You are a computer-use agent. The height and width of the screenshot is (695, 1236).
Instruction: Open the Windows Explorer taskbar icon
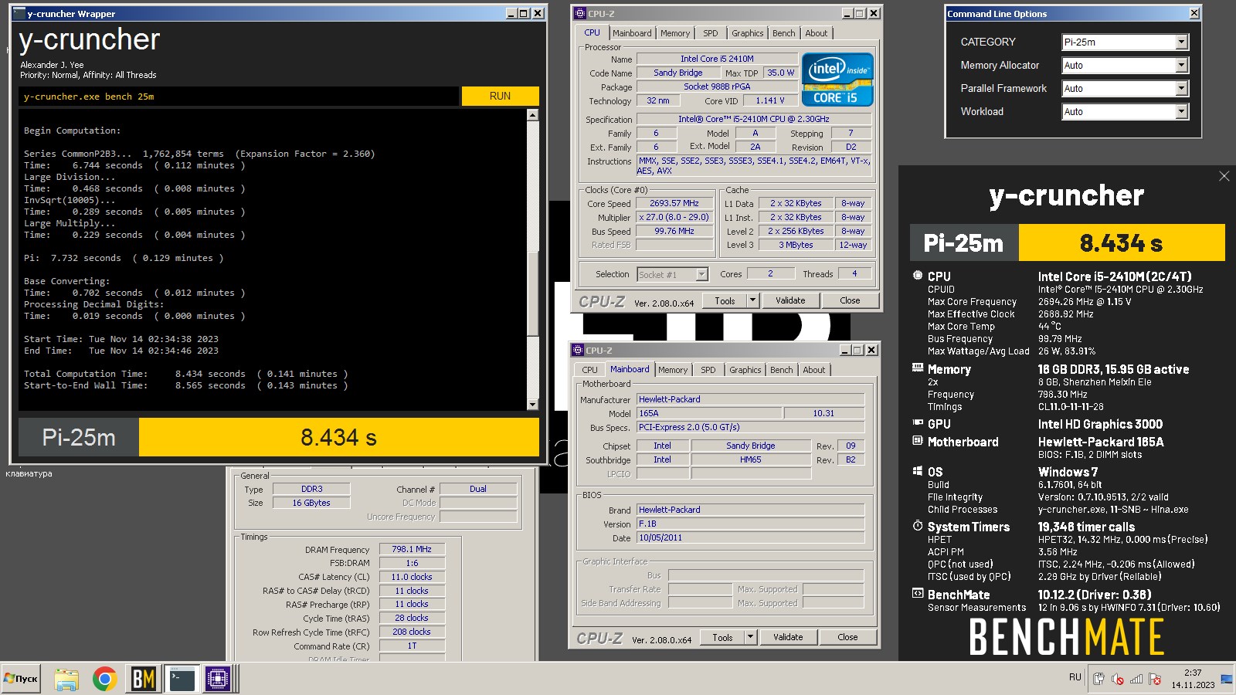(x=66, y=679)
